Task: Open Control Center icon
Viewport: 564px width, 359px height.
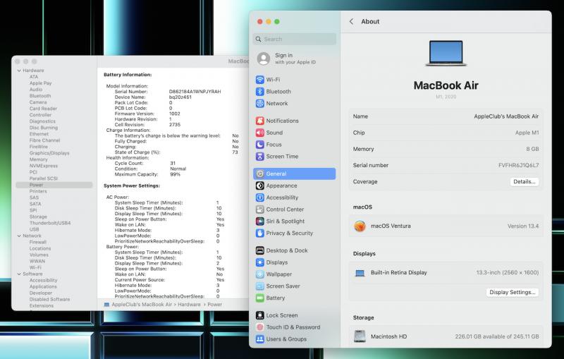Action: [259, 209]
